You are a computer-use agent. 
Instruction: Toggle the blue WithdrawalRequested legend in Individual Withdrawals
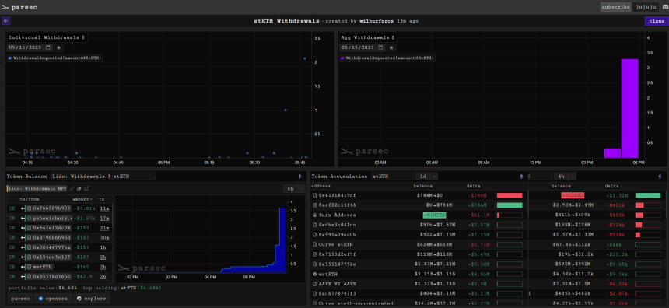pos(55,58)
